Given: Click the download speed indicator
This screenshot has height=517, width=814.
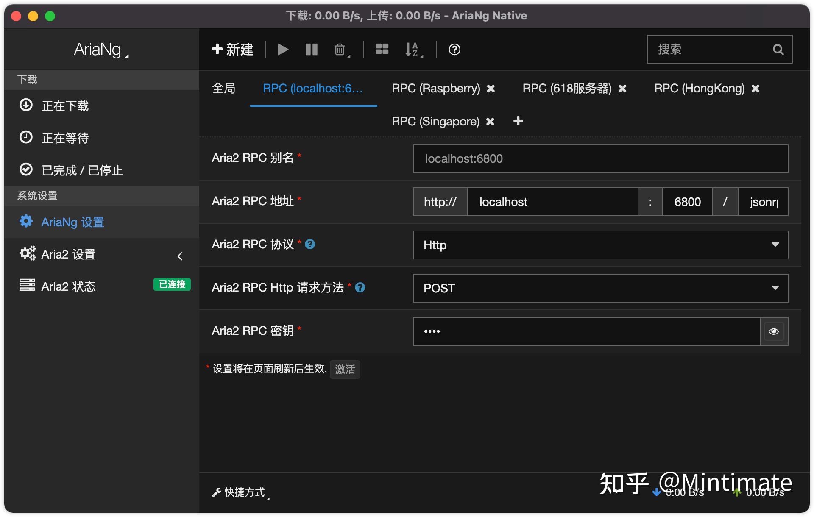Looking at the screenshot, I should (x=678, y=492).
